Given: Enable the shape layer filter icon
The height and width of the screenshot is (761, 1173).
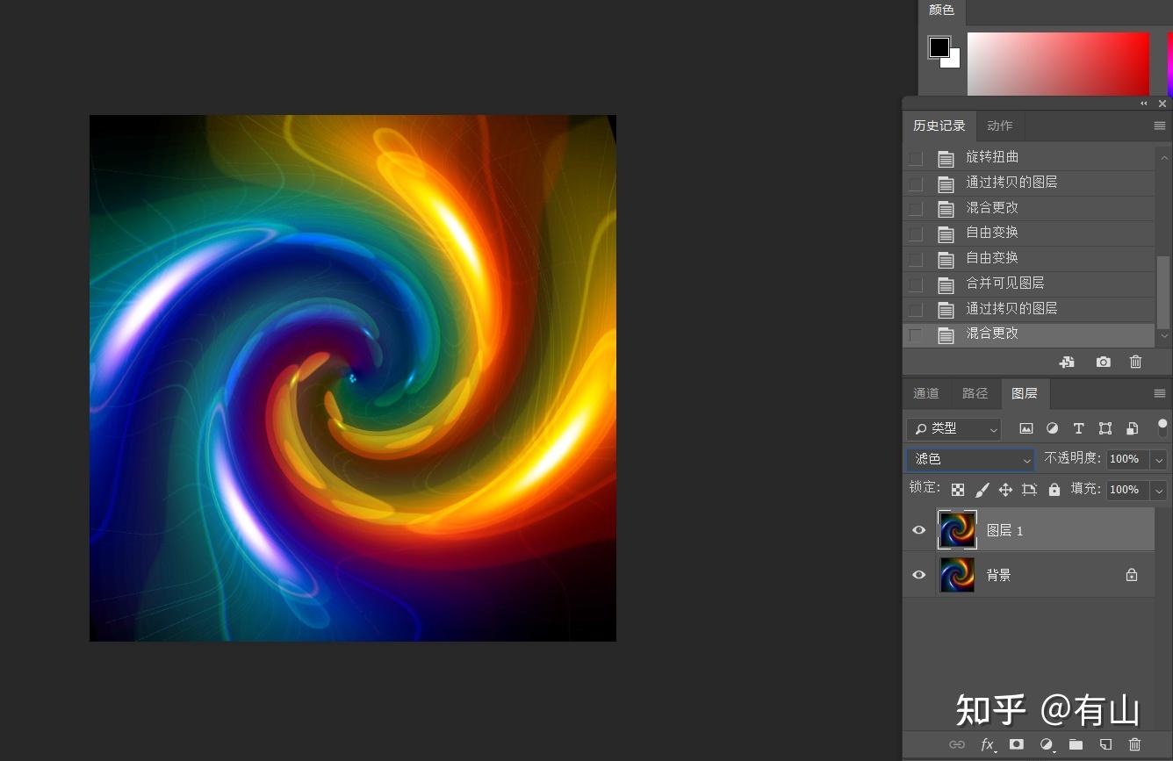Looking at the screenshot, I should pos(1105,428).
